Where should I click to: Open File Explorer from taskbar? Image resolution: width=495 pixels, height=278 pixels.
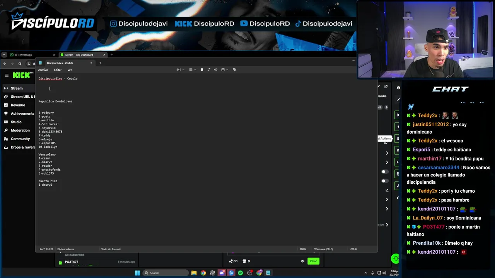point(194,273)
